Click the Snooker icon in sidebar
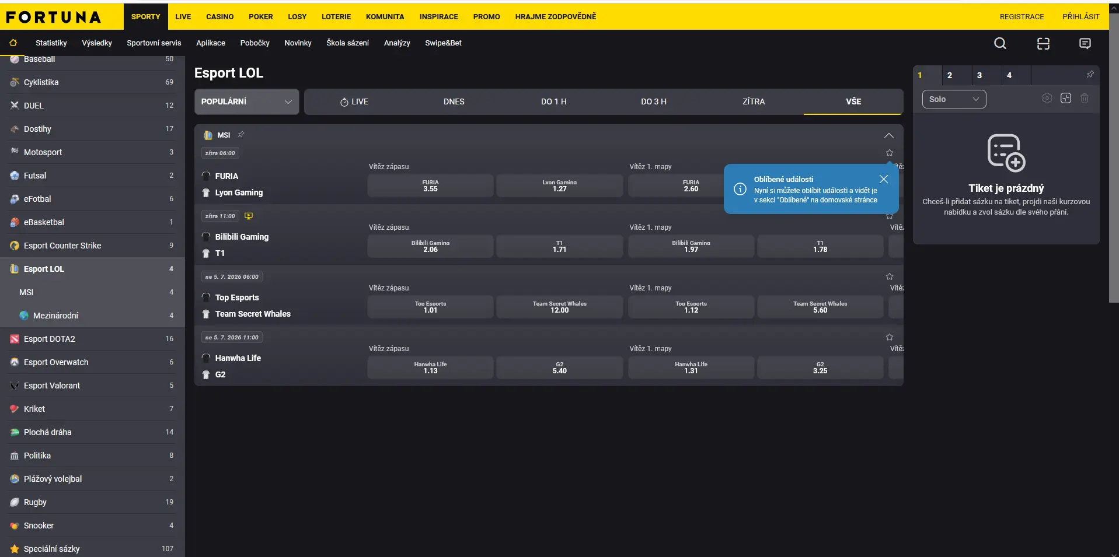The width and height of the screenshot is (1119, 557). [15, 526]
